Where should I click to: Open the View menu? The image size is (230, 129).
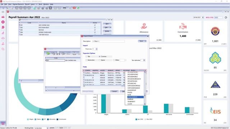(10, 4)
